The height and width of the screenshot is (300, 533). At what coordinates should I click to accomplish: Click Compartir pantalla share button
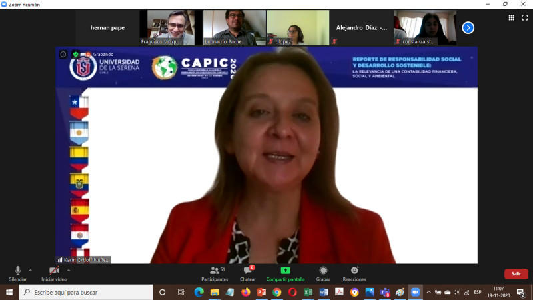285,274
